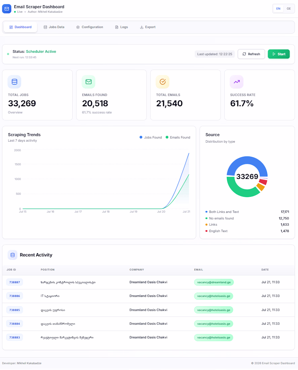298x370 pixels.
Task: Refresh the dashboard data
Action: 251,54
